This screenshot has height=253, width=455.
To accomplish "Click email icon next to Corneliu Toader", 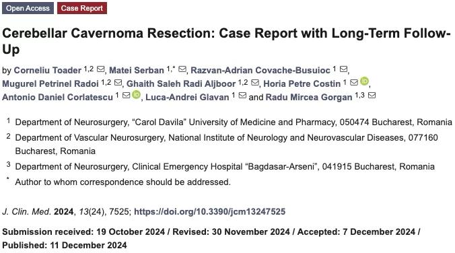I will [x=100, y=69].
